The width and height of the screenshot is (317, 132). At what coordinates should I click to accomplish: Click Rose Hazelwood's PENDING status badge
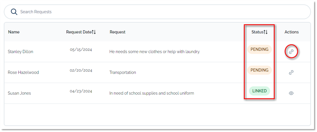(x=259, y=70)
